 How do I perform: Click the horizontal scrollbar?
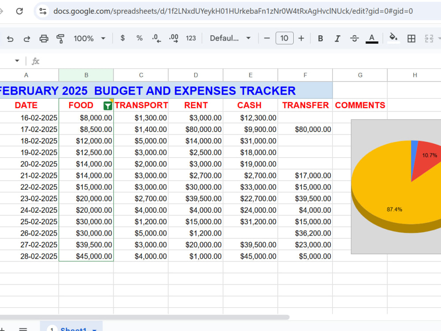coord(145,317)
